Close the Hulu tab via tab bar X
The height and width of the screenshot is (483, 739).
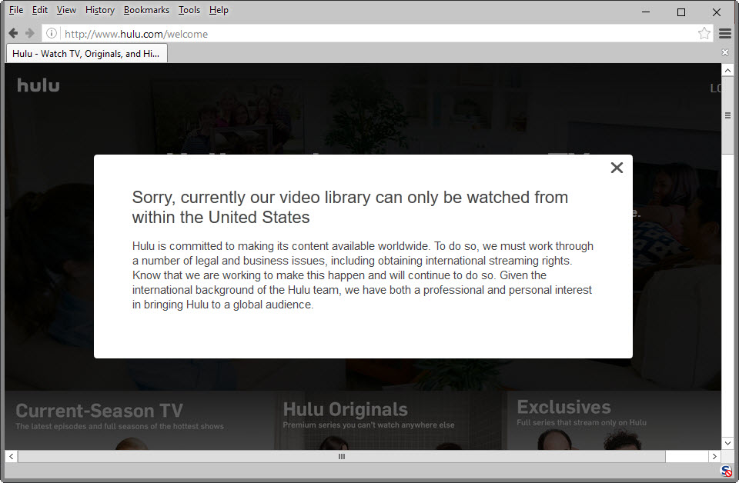(725, 52)
